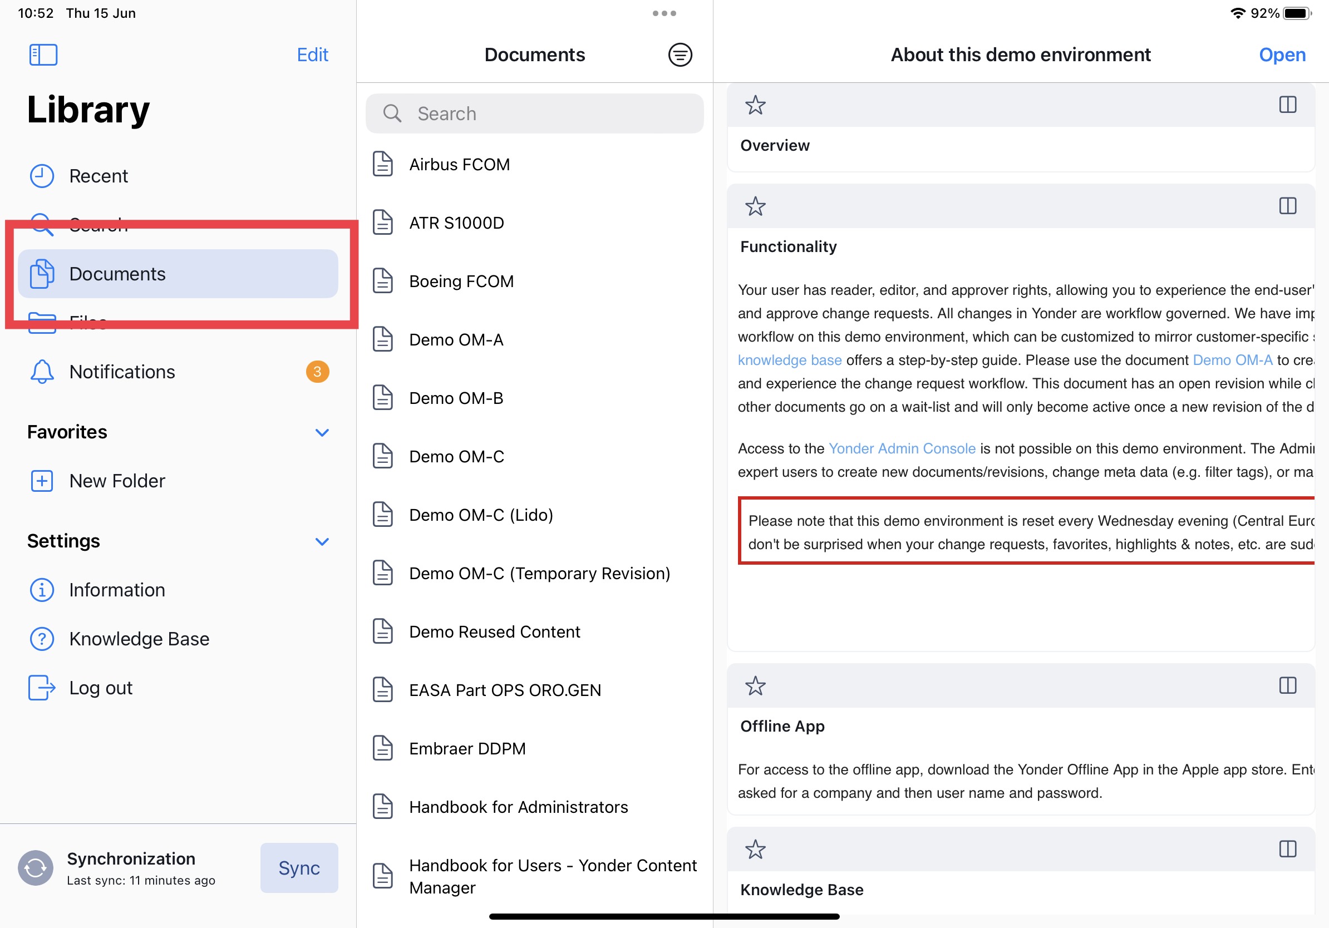
Task: Click the Synchronization status icon
Action: 35,867
